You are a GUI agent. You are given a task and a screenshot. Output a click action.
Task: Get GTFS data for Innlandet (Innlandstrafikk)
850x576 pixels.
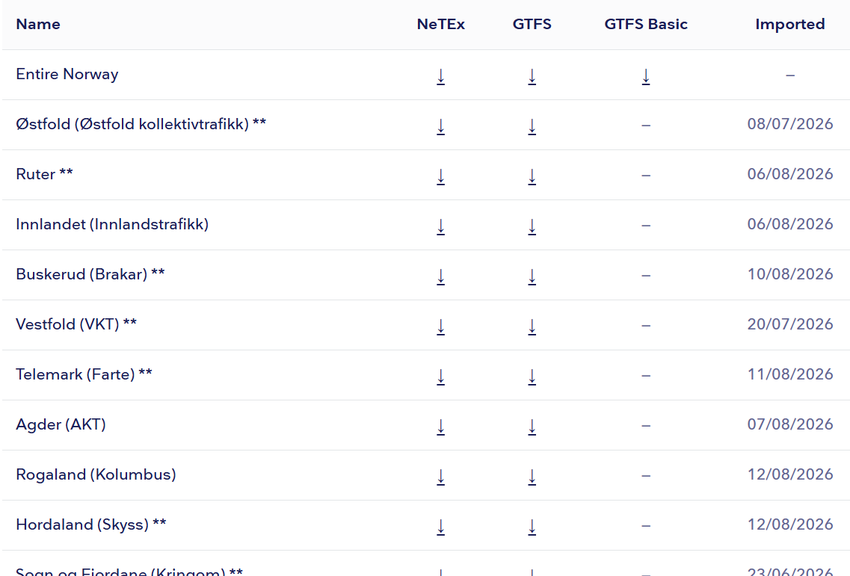click(532, 226)
